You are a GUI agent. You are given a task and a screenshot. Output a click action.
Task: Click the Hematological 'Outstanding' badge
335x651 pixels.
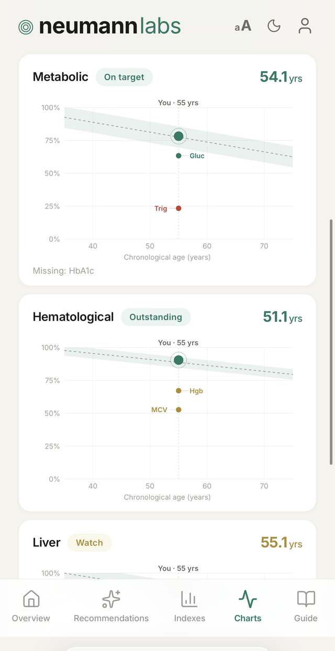156,317
